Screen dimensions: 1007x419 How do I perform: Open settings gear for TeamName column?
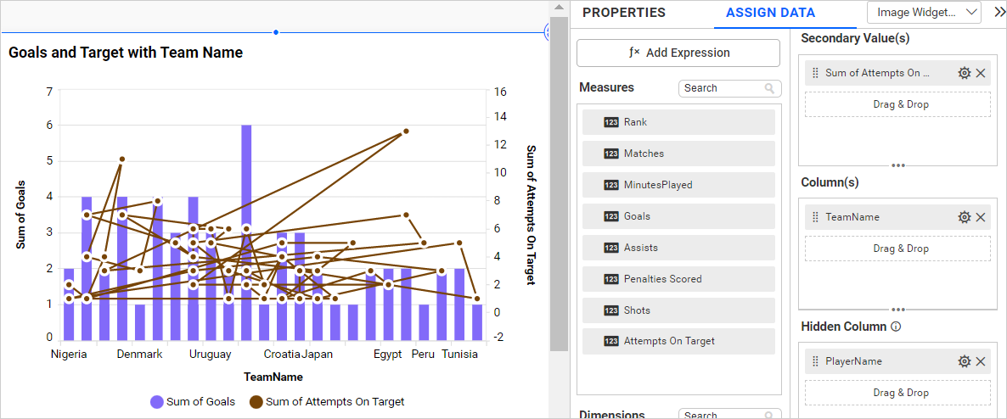(964, 217)
